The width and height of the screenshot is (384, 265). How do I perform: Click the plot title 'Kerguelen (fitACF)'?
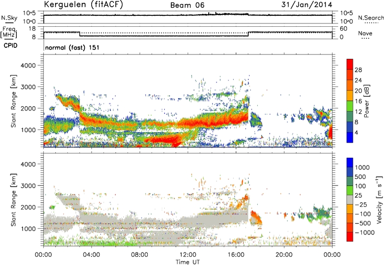[84, 5]
